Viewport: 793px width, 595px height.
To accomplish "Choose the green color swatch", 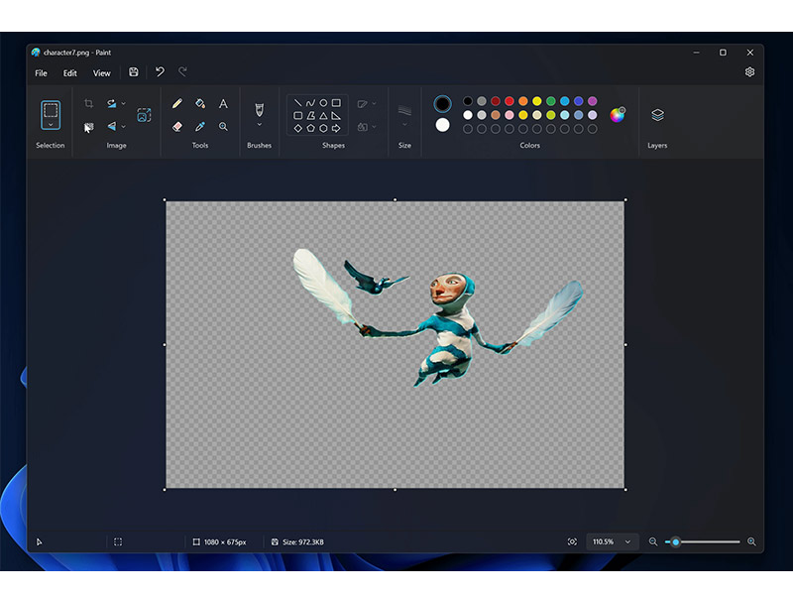I will 551,101.
